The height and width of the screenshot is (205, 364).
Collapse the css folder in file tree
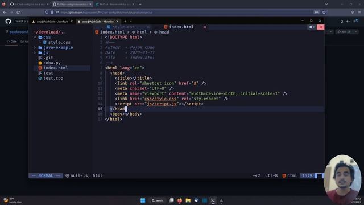(35, 37)
